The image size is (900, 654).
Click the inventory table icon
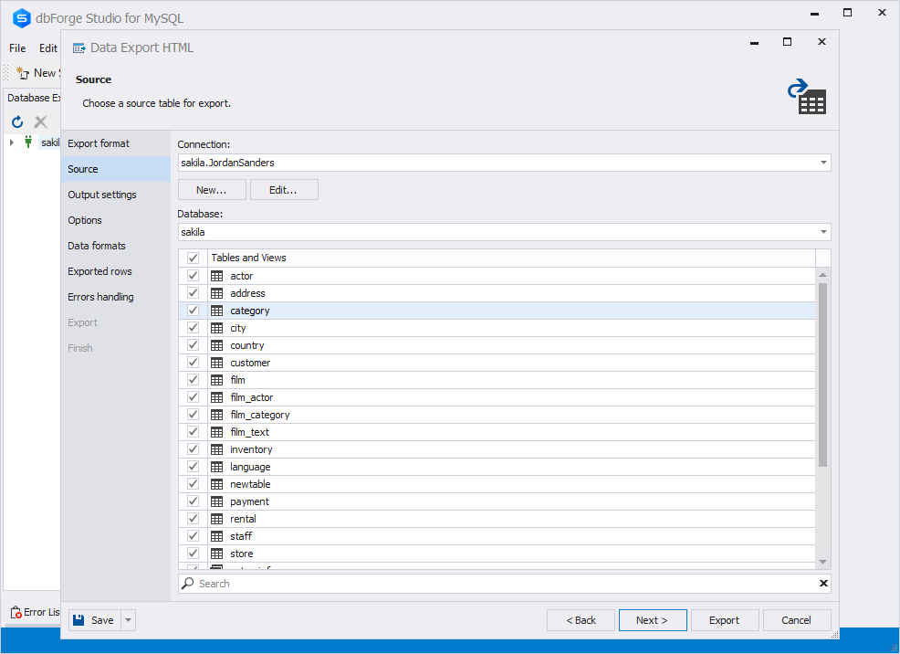[217, 449]
